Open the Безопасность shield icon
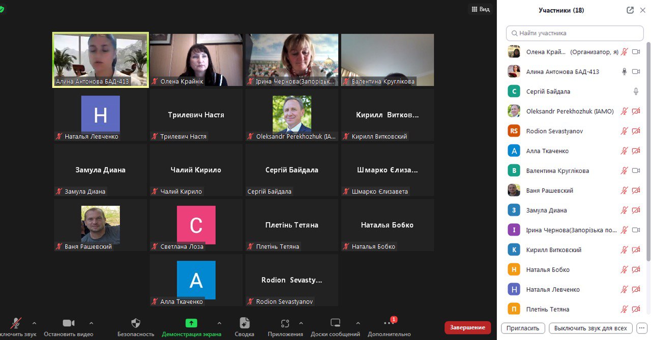This screenshot has width=651, height=340. coord(135,323)
